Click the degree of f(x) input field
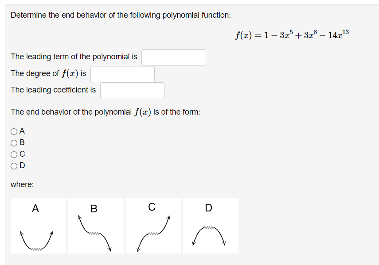 (122, 73)
